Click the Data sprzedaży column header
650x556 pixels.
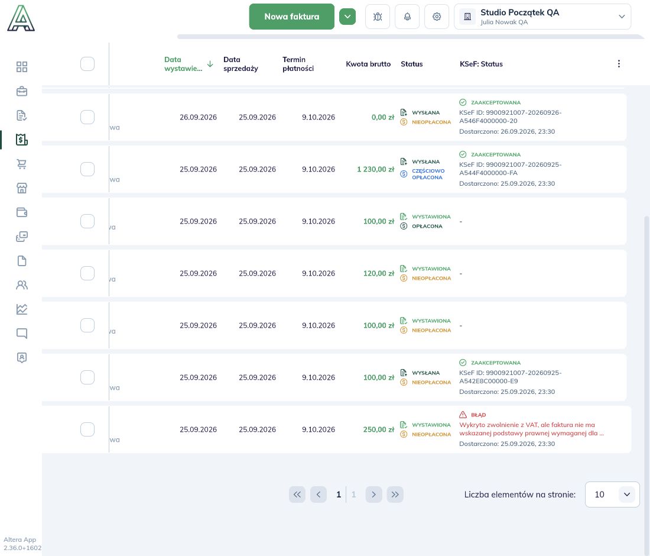tap(240, 64)
